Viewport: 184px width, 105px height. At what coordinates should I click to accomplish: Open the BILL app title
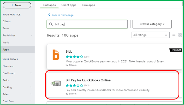pos(69,52)
